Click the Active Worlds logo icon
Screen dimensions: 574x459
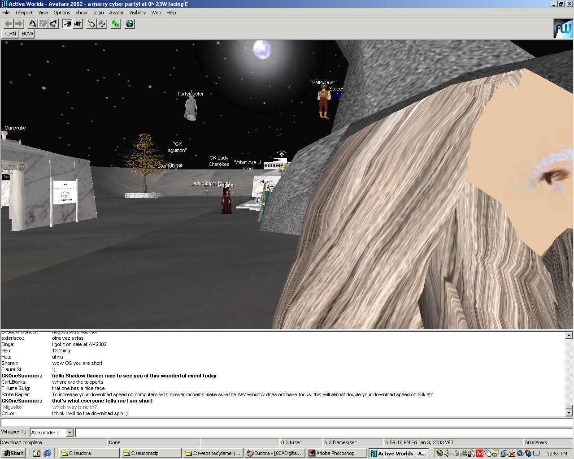pos(563,29)
